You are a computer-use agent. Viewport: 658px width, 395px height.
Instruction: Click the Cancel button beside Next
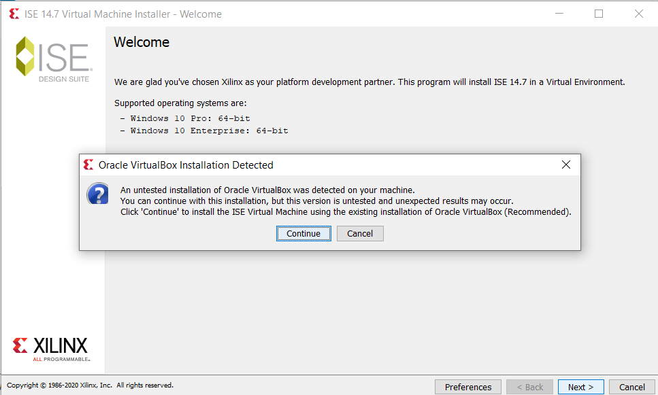[631, 387]
